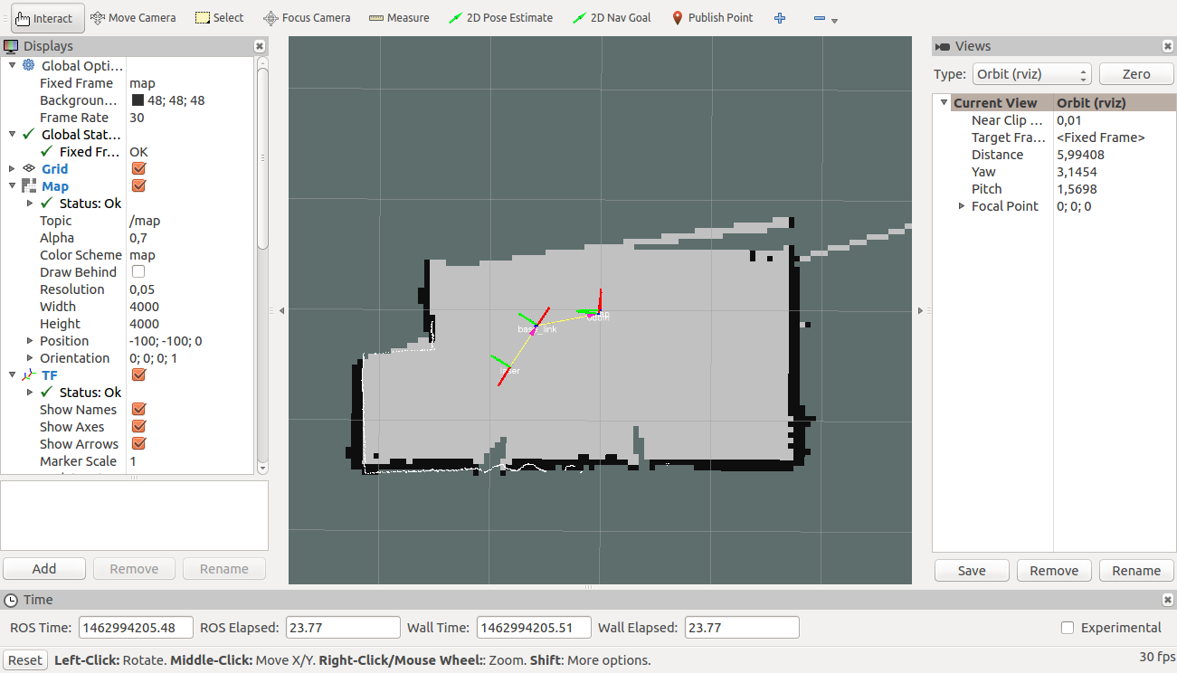1177x673 pixels.
Task: Collapse the Current View node
Action: click(x=944, y=103)
